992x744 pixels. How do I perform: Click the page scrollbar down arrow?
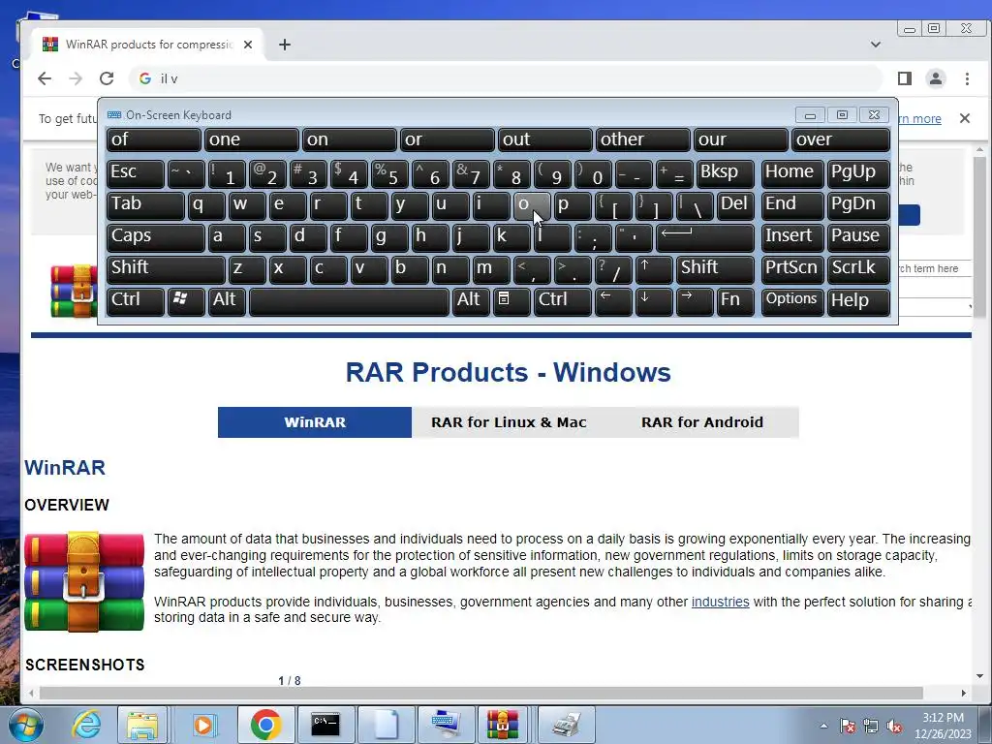[x=980, y=676]
